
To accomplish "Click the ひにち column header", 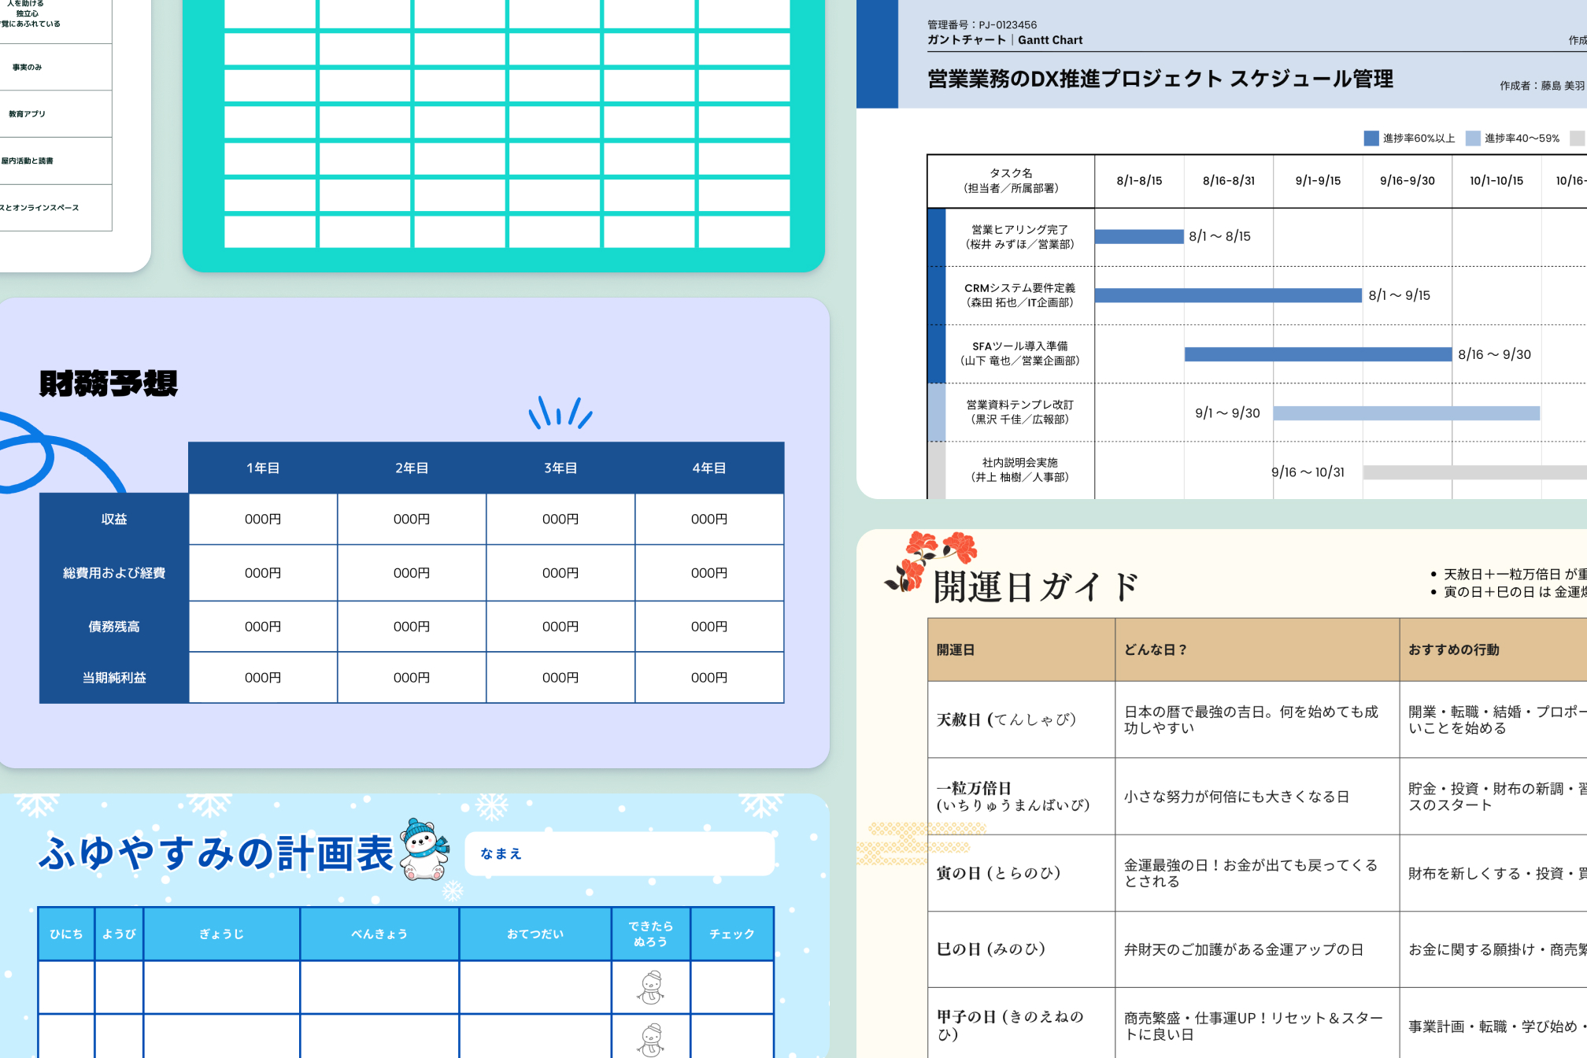I will tap(66, 934).
